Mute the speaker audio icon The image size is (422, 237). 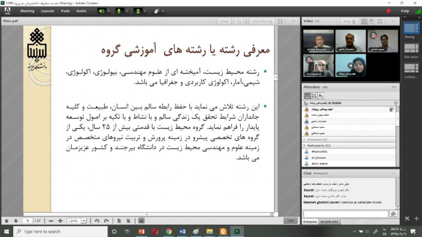pyautogui.click(x=102, y=11)
